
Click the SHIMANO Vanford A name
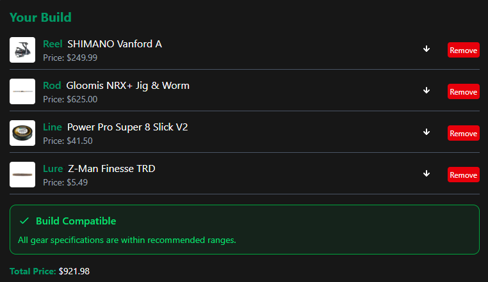[114, 44]
